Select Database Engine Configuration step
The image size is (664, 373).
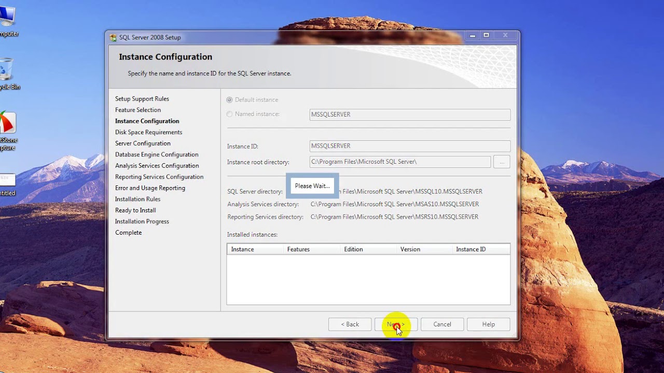point(157,154)
